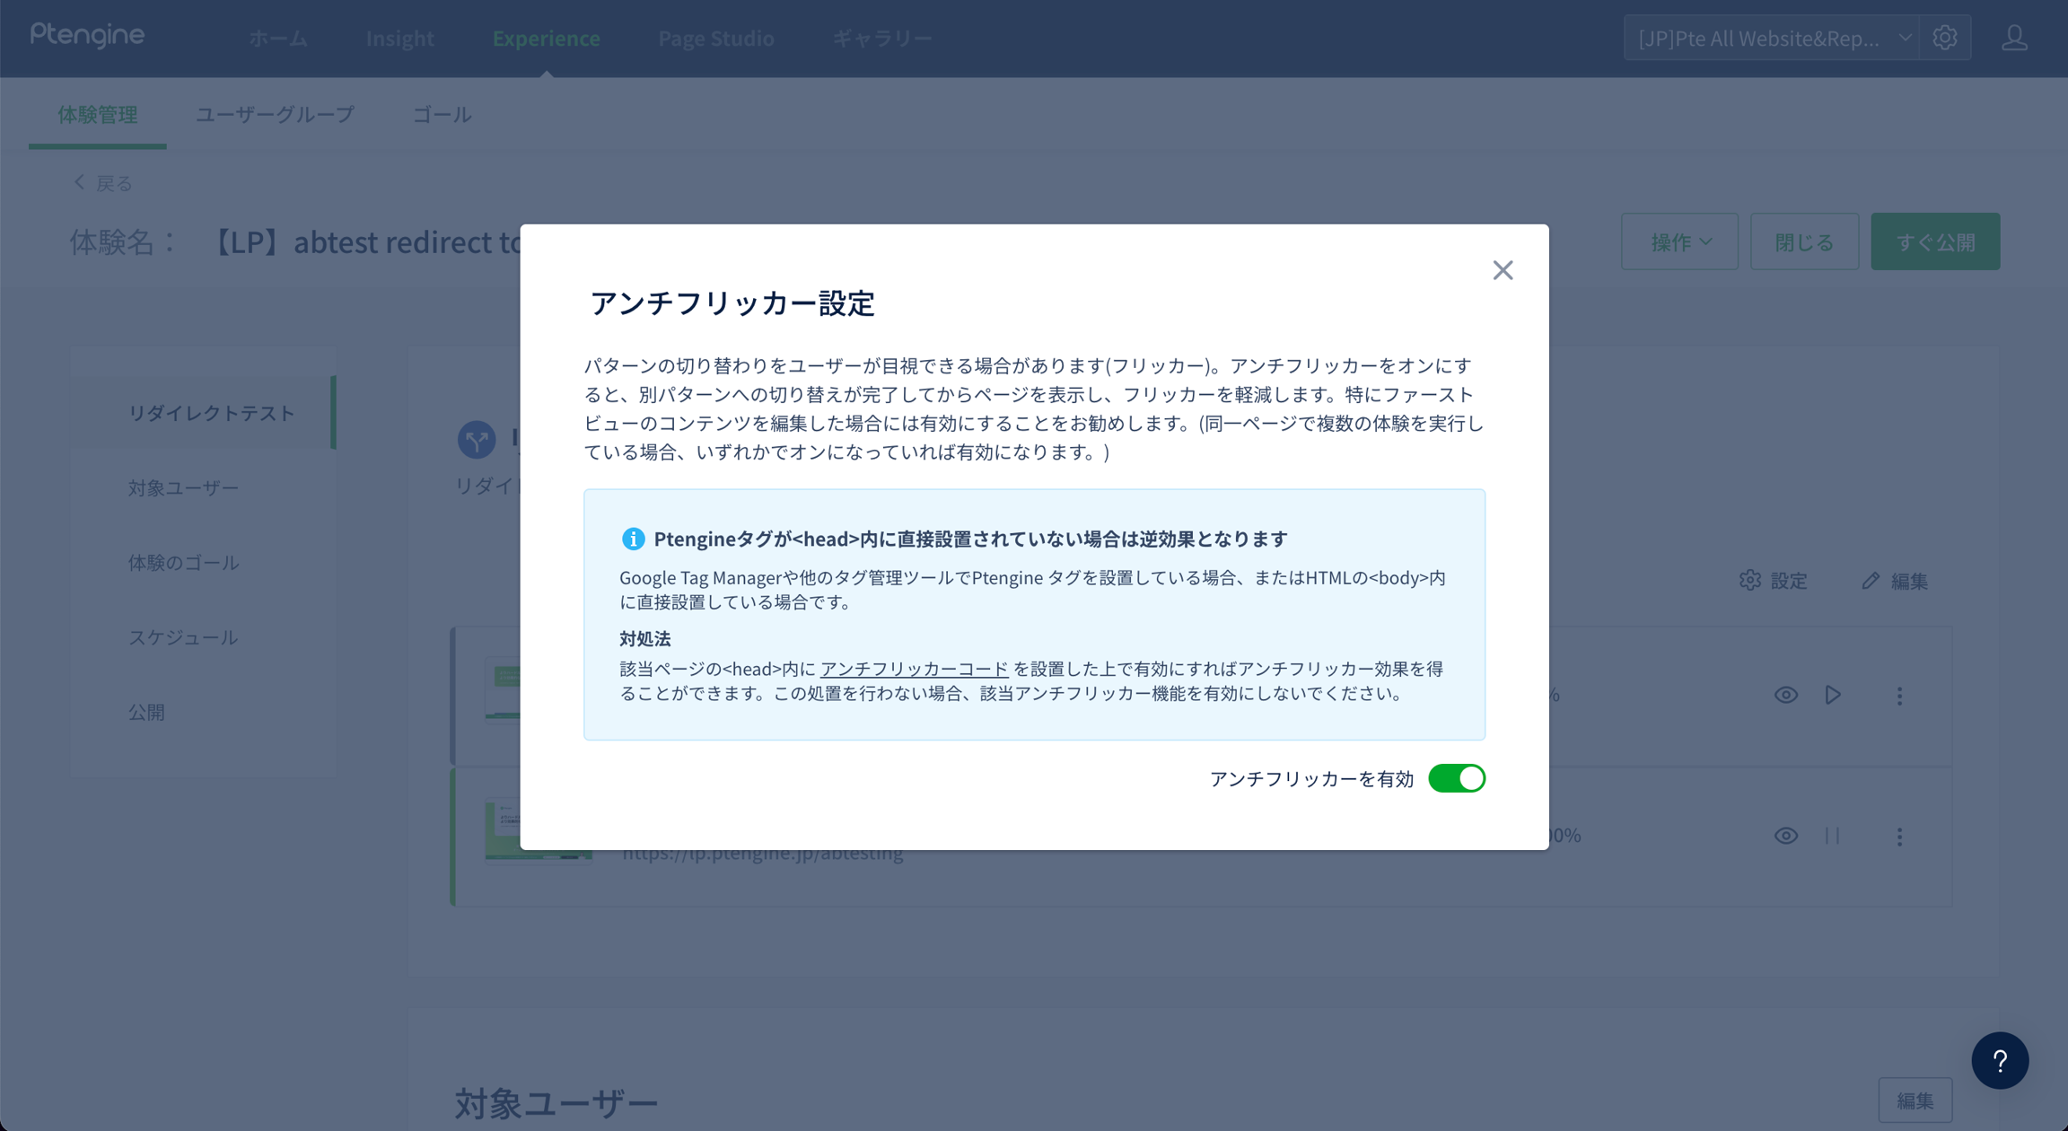2068x1131 pixels.
Task: Switch to the ユーザーグループ tab
Action: pos(275,114)
